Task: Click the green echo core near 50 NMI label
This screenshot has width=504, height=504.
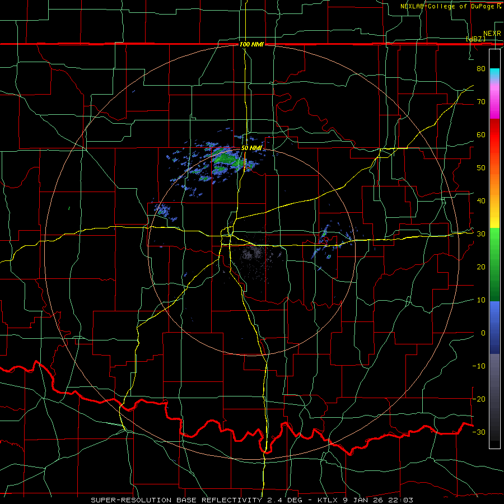Action: click(x=226, y=158)
